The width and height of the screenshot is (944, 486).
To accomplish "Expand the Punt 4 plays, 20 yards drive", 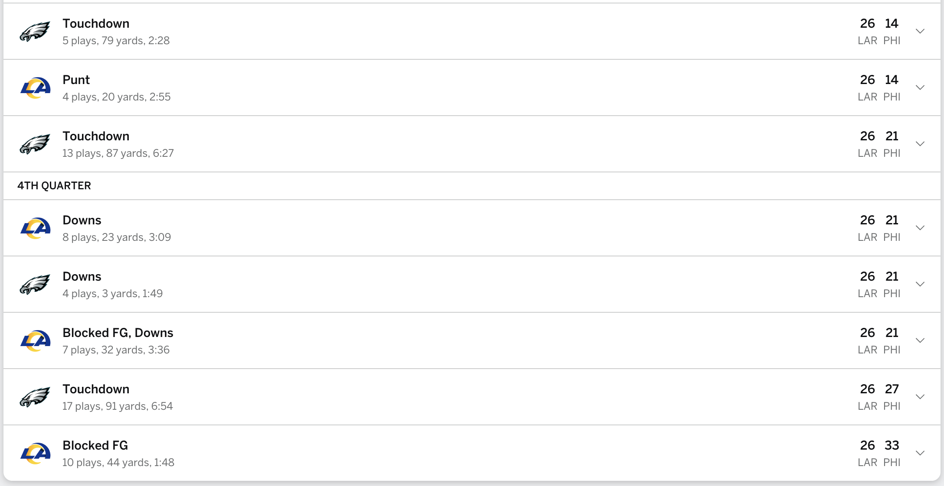I will 920,87.
